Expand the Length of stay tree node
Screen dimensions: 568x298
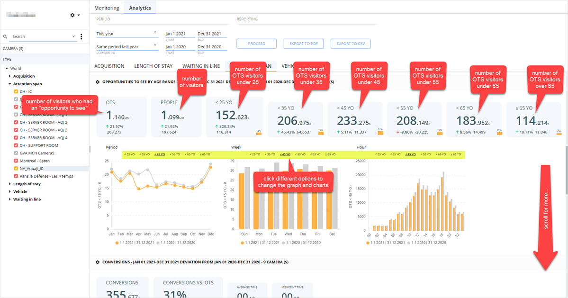pos(10,184)
